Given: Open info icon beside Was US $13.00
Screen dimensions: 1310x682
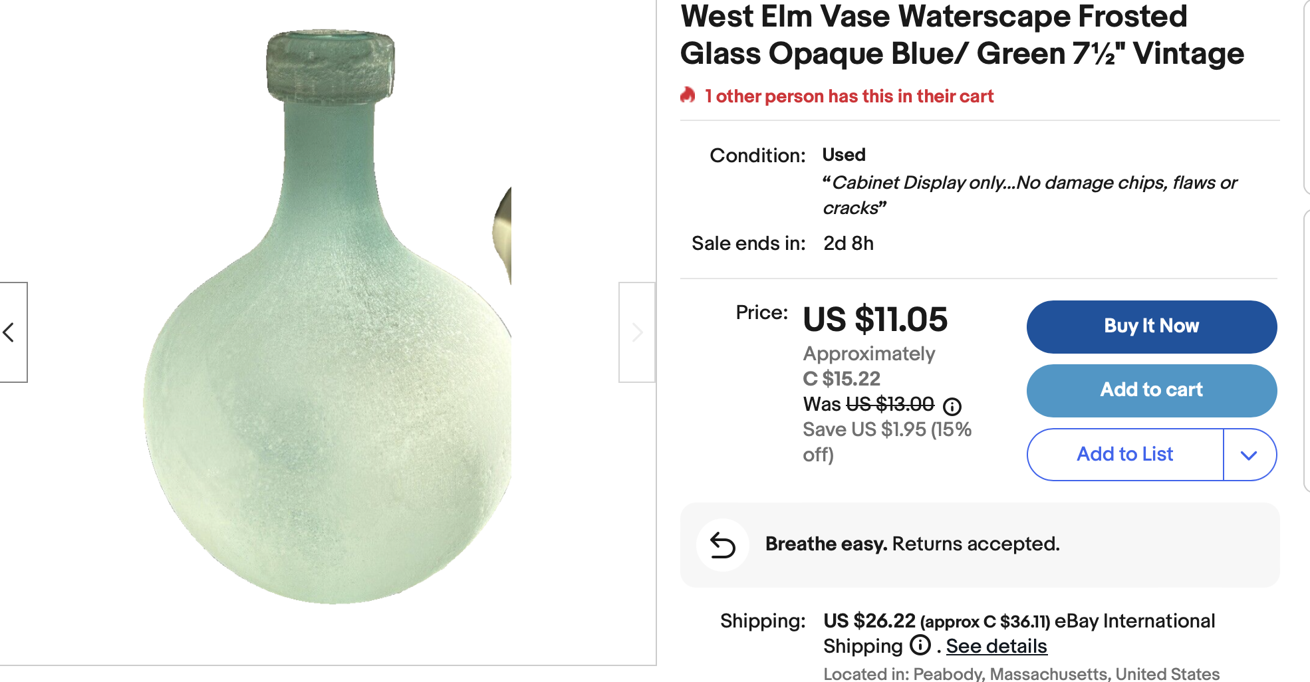Looking at the screenshot, I should point(952,406).
